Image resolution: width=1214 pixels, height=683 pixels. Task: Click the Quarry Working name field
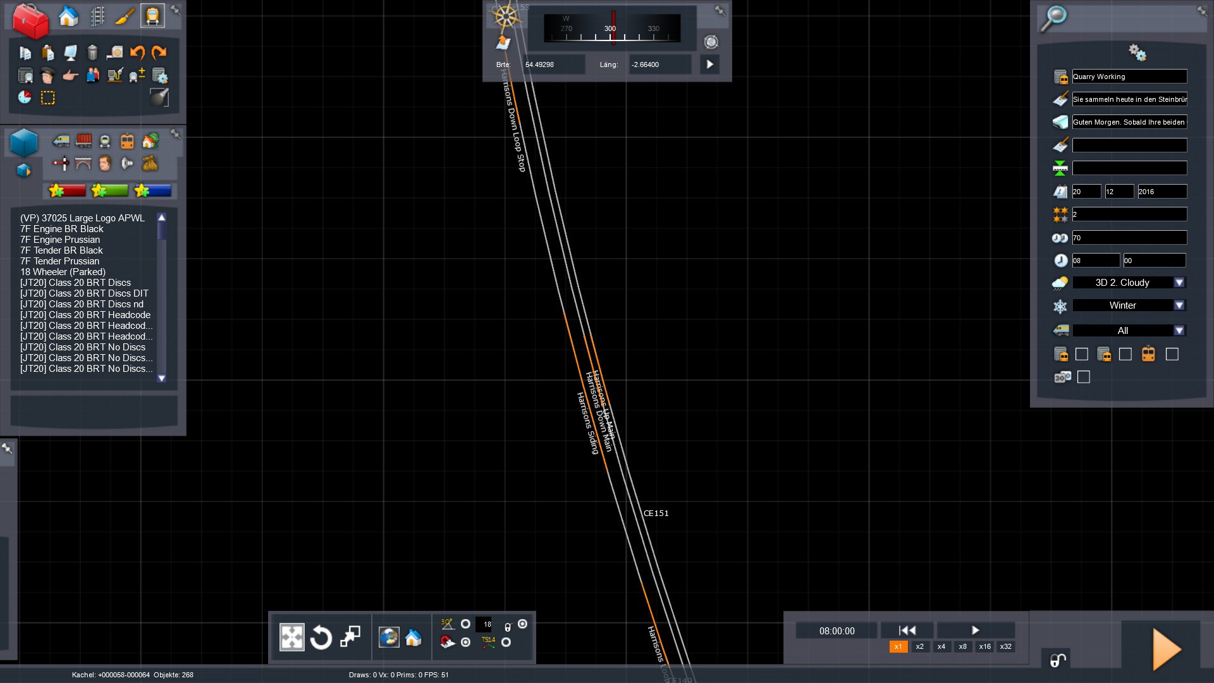(x=1129, y=77)
